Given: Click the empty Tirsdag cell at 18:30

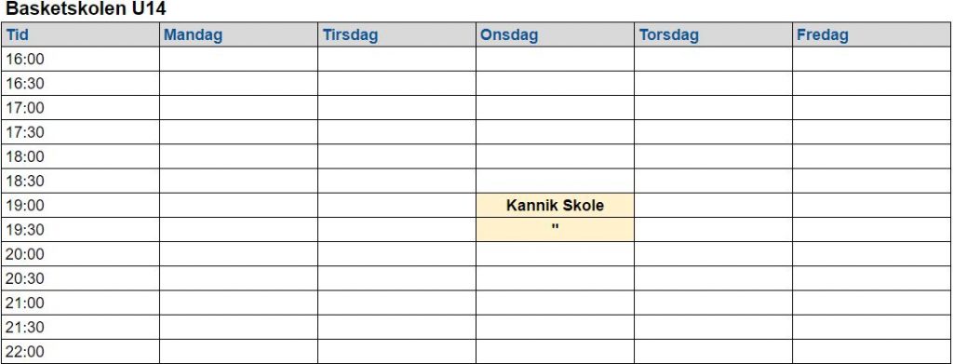Looking at the screenshot, I should tap(396, 182).
